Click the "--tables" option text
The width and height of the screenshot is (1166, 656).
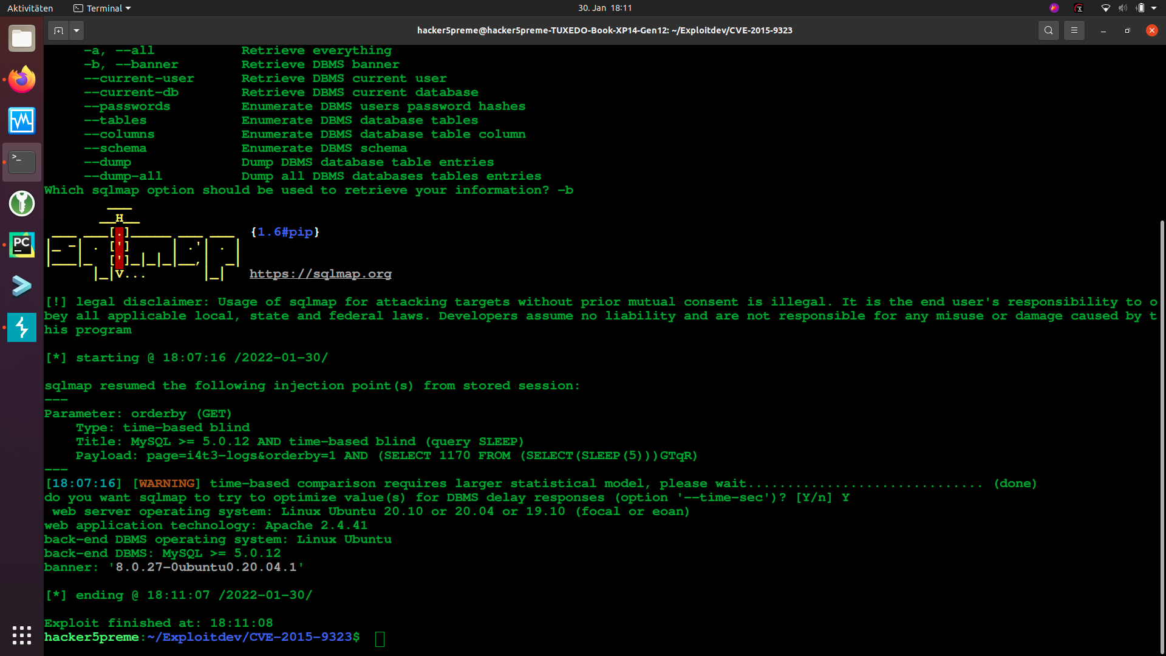click(115, 120)
